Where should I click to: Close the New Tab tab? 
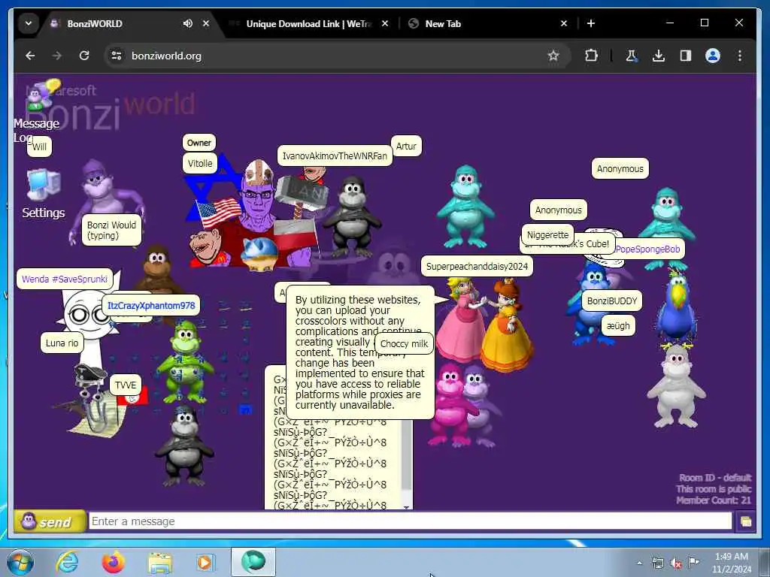tap(564, 23)
